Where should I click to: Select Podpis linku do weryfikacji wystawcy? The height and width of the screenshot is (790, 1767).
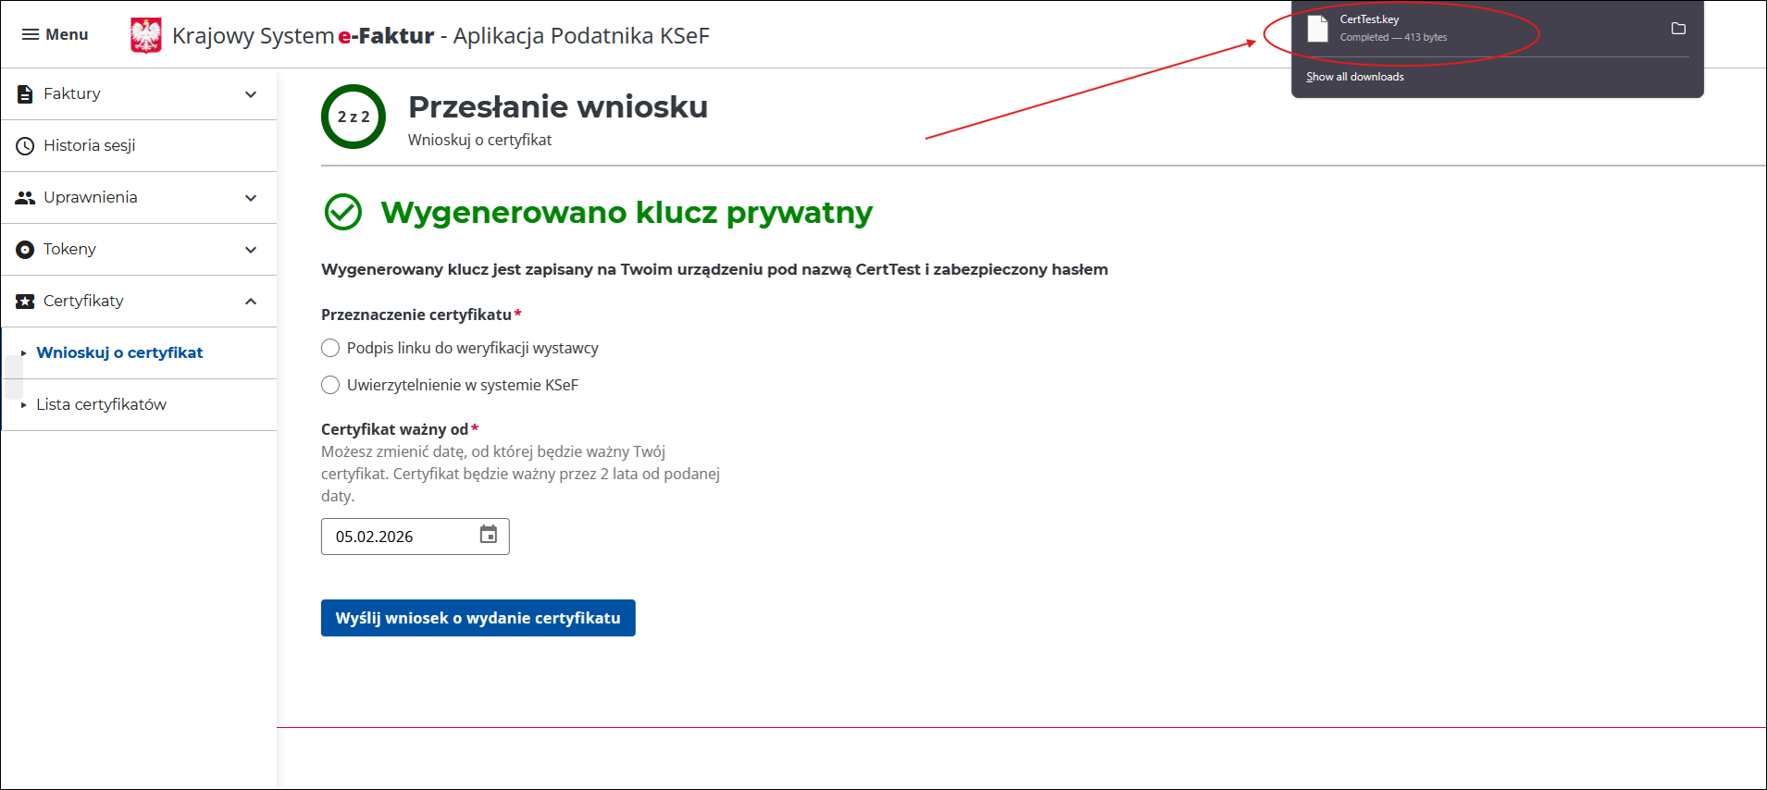point(330,348)
